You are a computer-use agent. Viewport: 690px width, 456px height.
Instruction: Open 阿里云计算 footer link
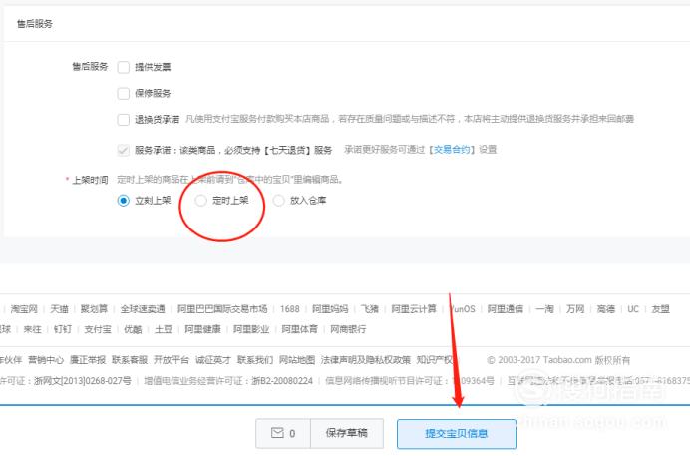(x=414, y=309)
